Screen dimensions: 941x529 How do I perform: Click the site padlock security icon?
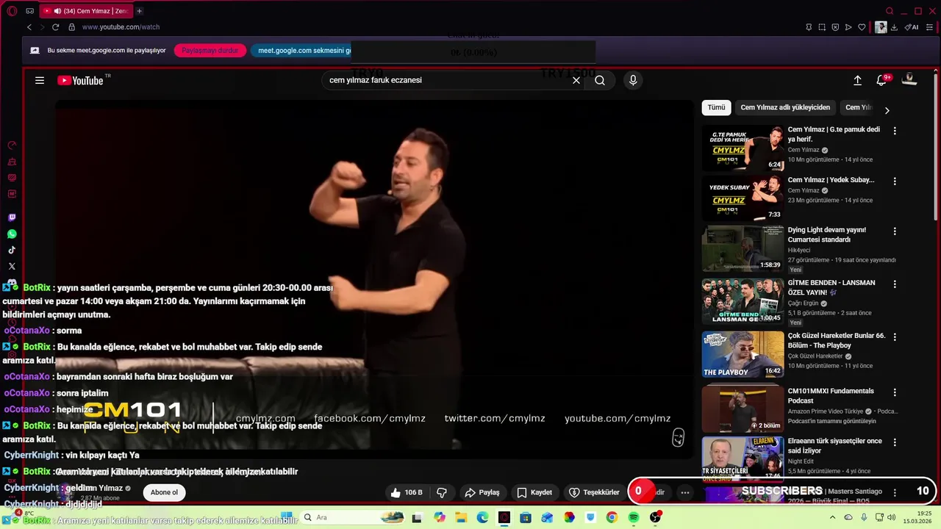[x=71, y=27]
